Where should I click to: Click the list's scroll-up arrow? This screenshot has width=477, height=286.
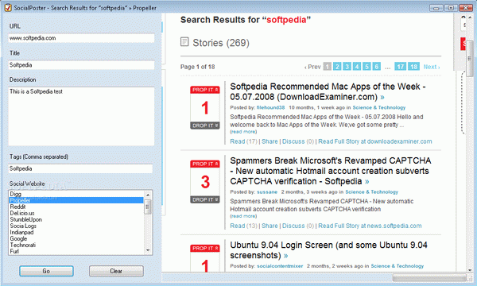click(148, 195)
